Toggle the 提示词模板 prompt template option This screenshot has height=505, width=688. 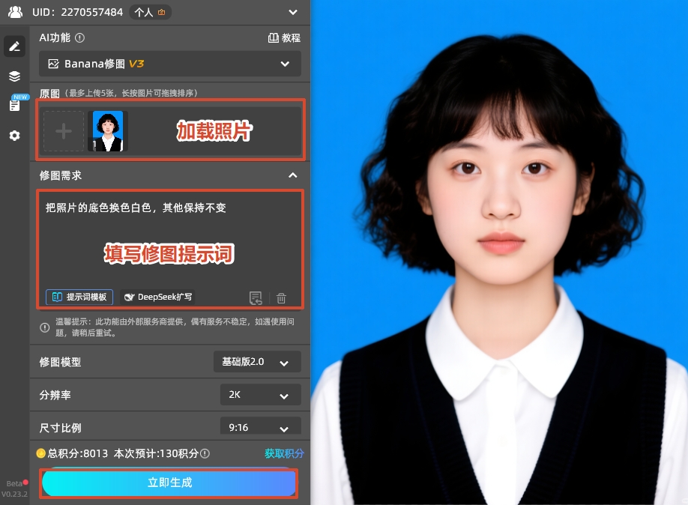(x=79, y=297)
